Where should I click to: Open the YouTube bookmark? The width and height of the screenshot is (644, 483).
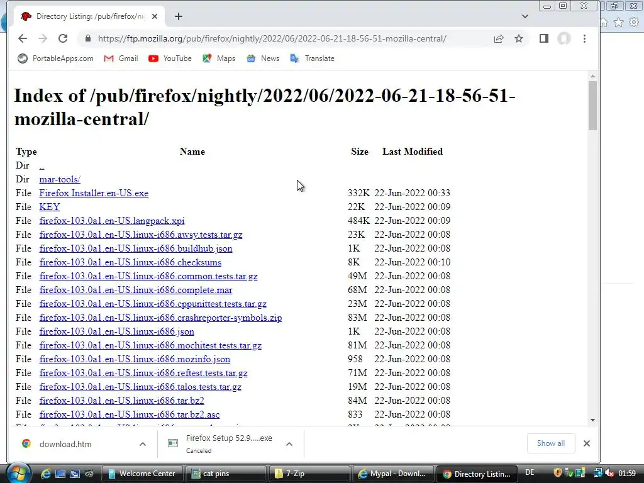(x=170, y=58)
